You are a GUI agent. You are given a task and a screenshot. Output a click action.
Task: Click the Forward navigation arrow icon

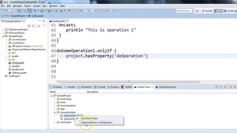point(111,11)
